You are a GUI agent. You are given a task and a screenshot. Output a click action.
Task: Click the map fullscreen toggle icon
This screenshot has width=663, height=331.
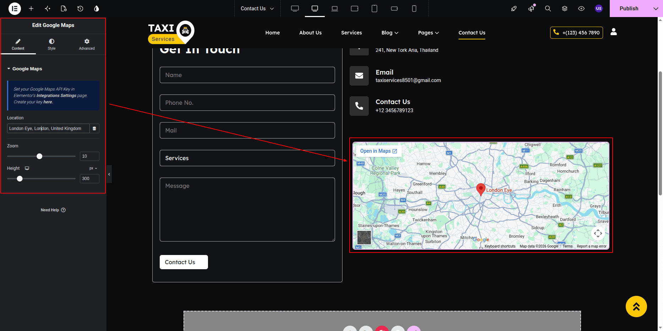[x=598, y=233]
